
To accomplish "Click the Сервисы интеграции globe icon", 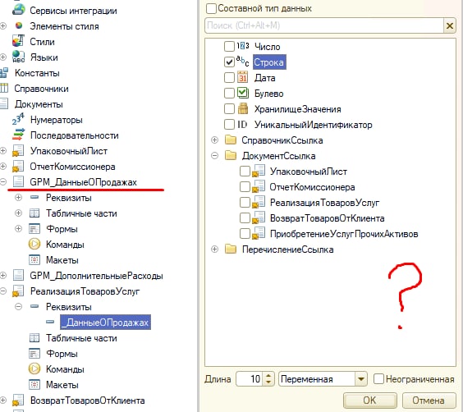I will tap(18, 10).
